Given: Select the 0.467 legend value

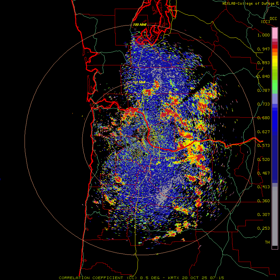Looking at the screenshot, I should click(264, 173).
